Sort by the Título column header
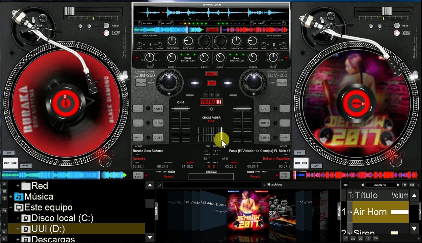The image size is (422, 243). (371, 195)
